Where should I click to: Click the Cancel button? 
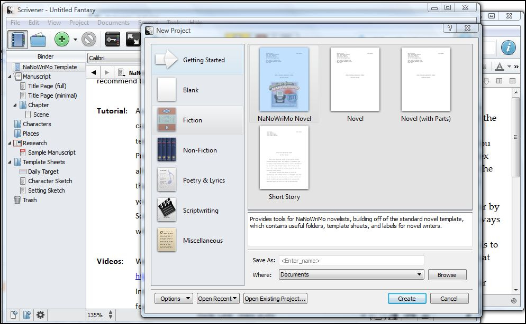coord(449,299)
